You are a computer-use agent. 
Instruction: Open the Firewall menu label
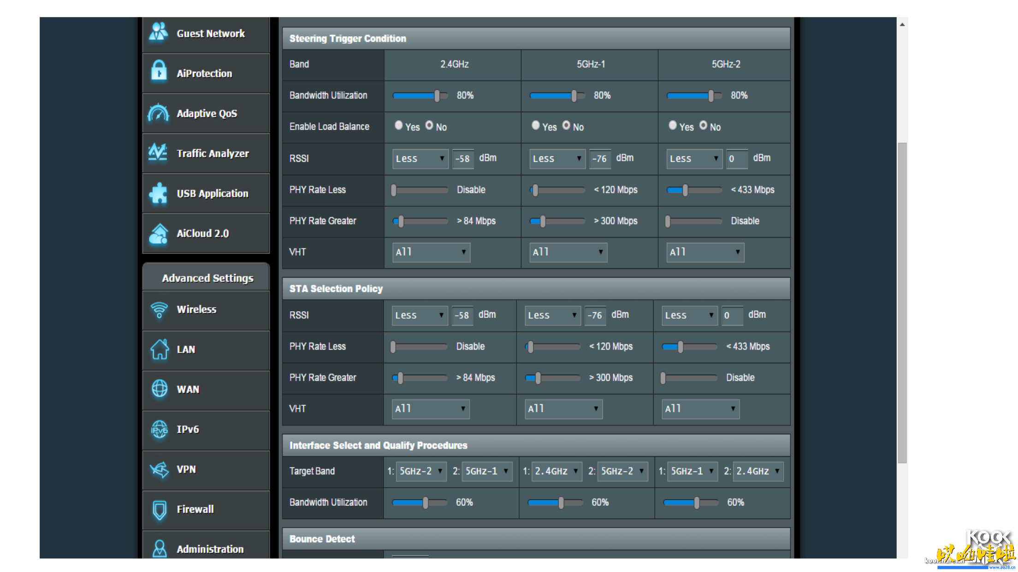195,509
